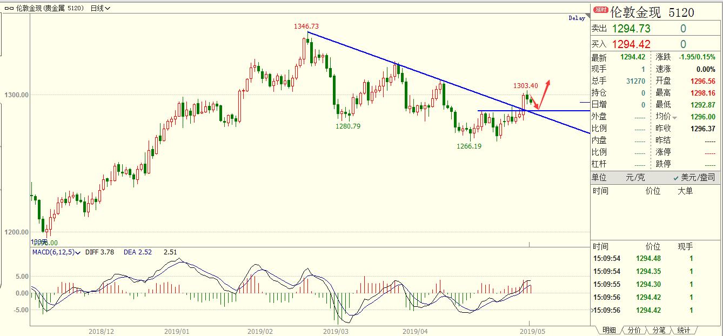Switch to the 分价 tab
Screen dimensions: 723x336
634,330
